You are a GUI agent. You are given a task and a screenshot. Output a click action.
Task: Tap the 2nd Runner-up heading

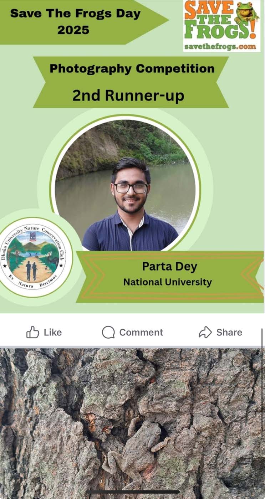(128, 95)
